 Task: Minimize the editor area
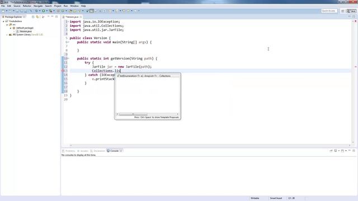[349, 17]
